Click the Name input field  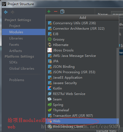point(117,14)
